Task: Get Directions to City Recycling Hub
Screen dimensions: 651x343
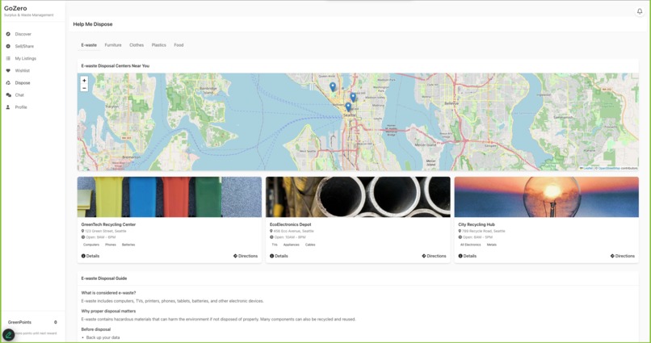Action: pyautogui.click(x=623, y=256)
